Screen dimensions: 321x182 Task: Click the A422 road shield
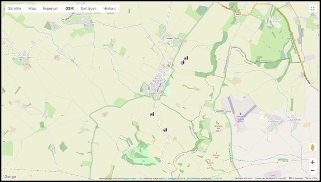point(238,14)
